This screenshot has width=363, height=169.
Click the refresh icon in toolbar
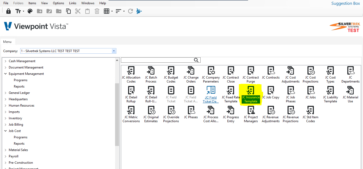[x=130, y=11]
